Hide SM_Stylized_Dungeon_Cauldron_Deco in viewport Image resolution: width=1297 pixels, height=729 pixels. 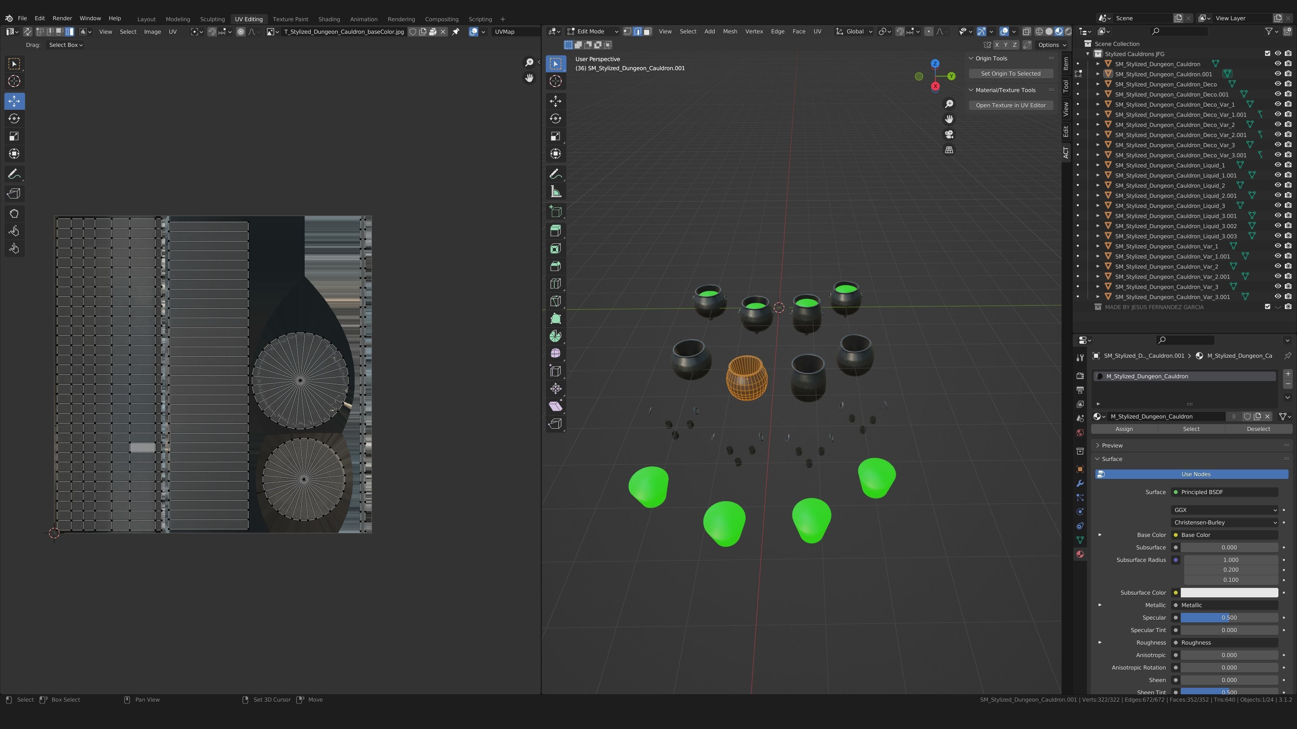pos(1277,84)
